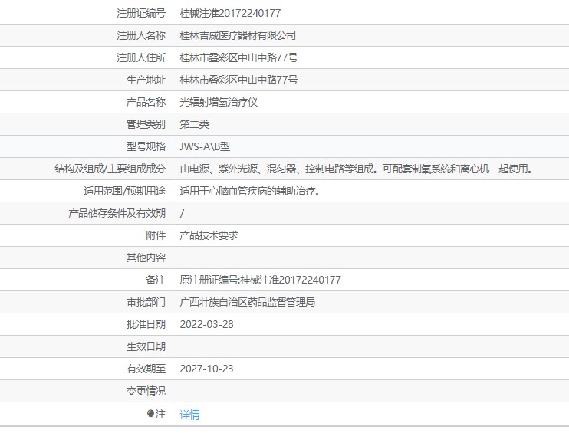
Task: Select product name 光辐射增氧治疗仪
Action: pos(219,102)
